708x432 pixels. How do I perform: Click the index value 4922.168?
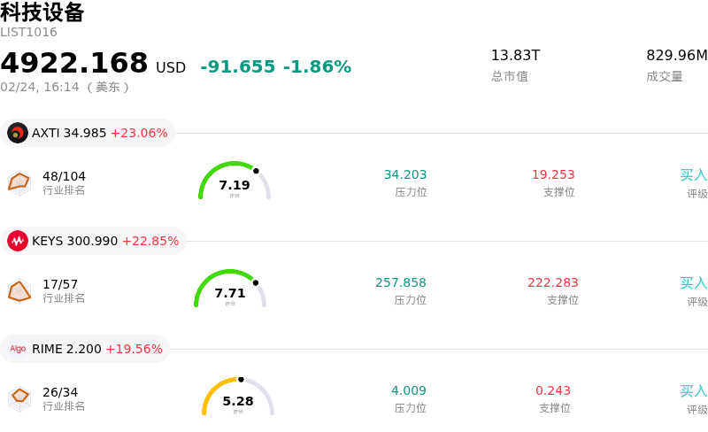coord(74,63)
